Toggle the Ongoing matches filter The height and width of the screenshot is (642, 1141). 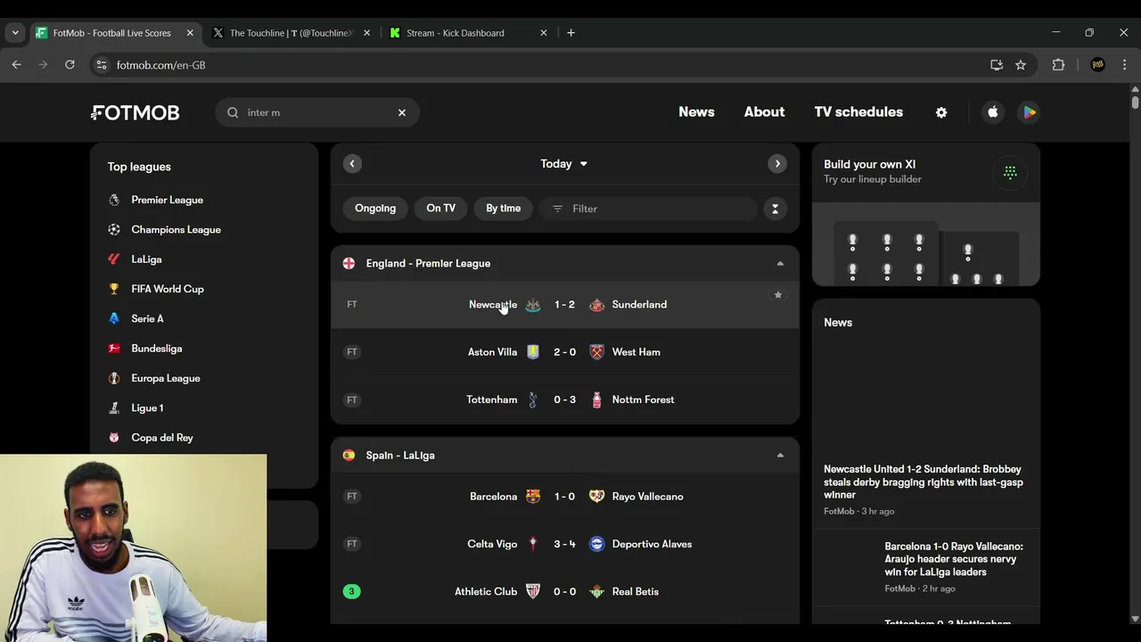click(375, 209)
